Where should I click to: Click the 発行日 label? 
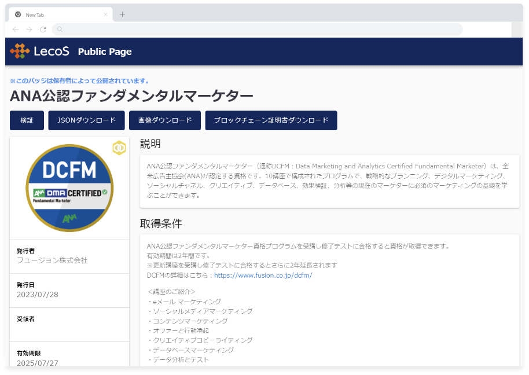click(25, 285)
